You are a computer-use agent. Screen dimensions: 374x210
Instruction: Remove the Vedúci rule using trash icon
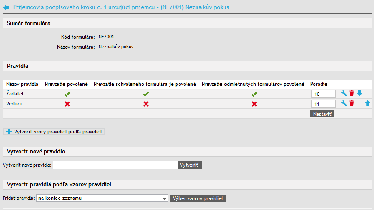pyautogui.click(x=352, y=103)
